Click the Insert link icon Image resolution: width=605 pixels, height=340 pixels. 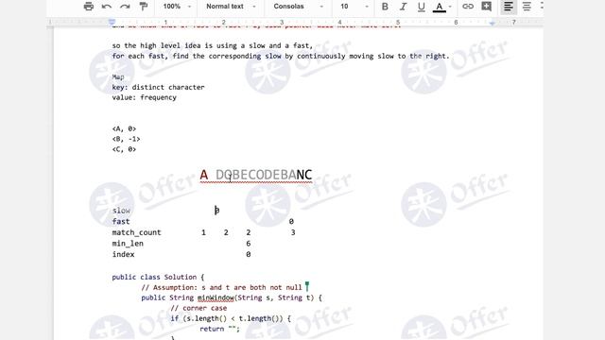(x=468, y=7)
